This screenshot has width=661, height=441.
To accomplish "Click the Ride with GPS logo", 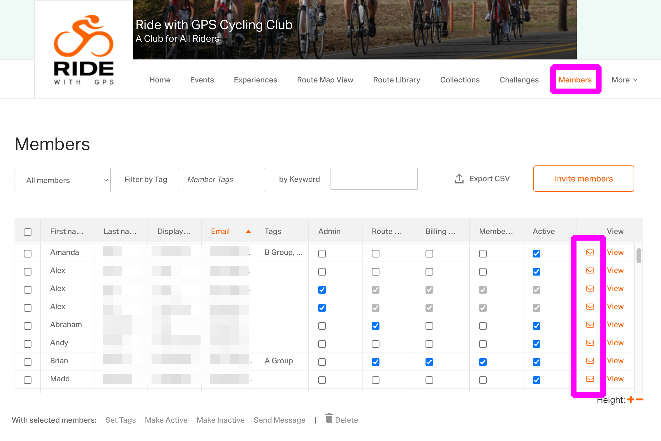I will 84,50.
